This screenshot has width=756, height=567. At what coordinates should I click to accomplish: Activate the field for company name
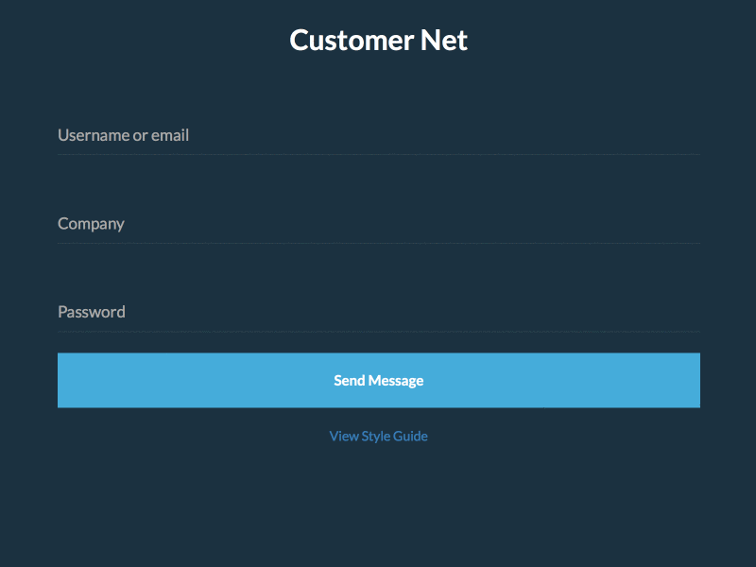point(378,224)
